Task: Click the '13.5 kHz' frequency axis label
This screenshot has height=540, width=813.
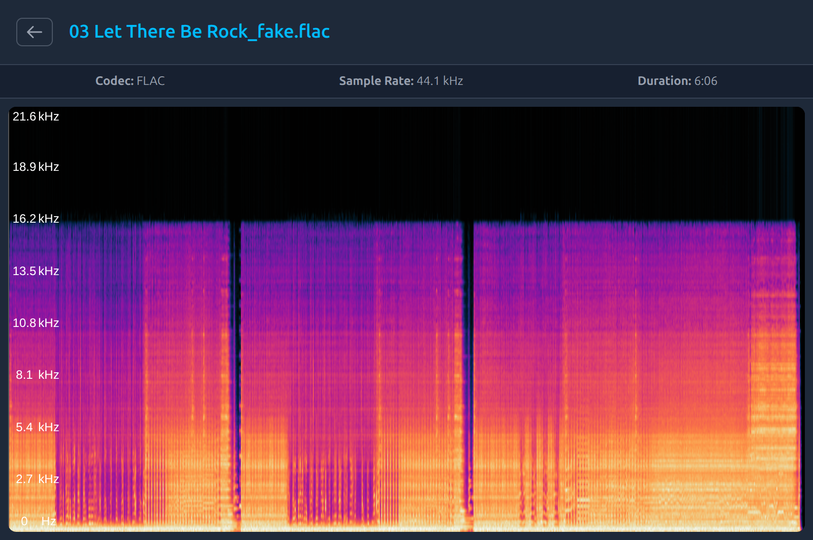Action: point(36,271)
